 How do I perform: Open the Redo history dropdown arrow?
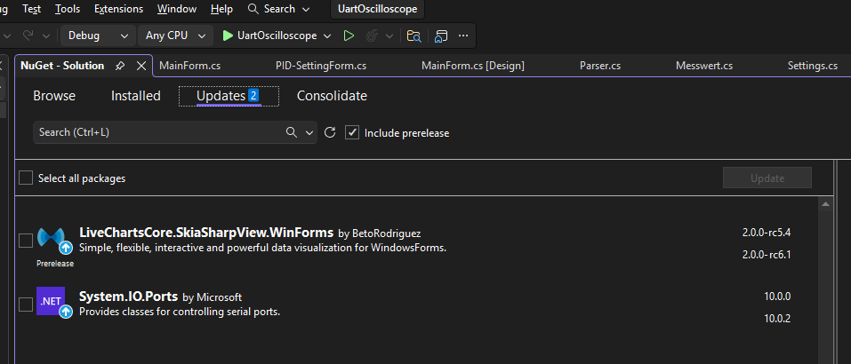[46, 36]
